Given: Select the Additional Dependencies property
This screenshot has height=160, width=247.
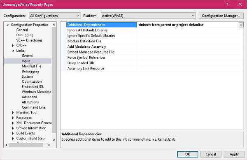Looking at the screenshot, I should coord(101,25).
